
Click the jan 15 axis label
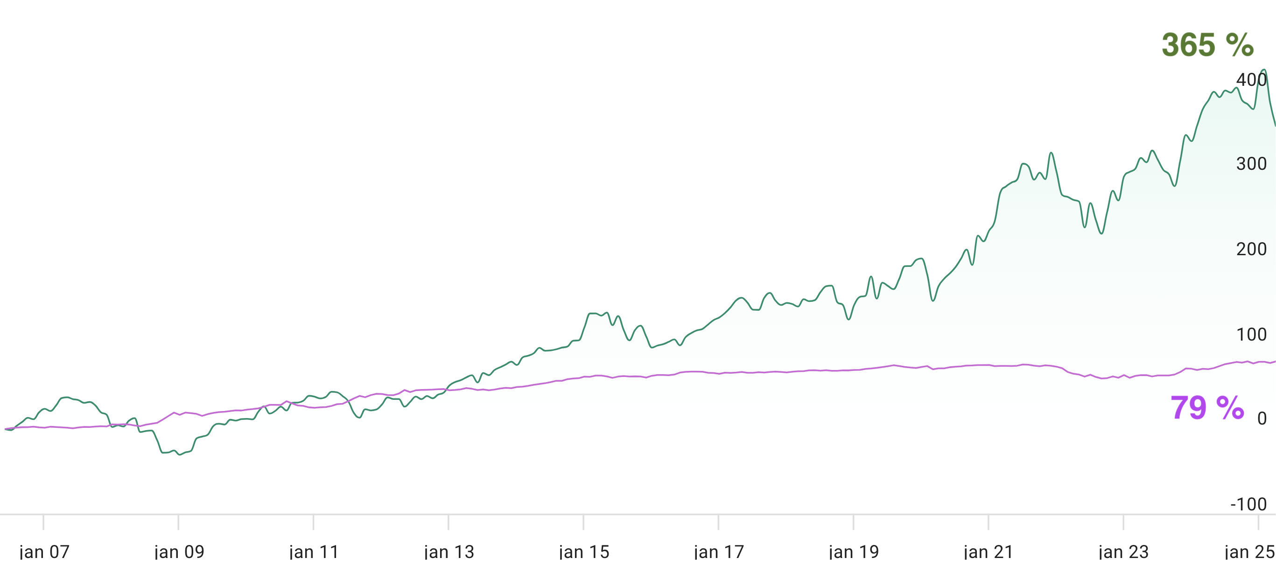point(584,551)
